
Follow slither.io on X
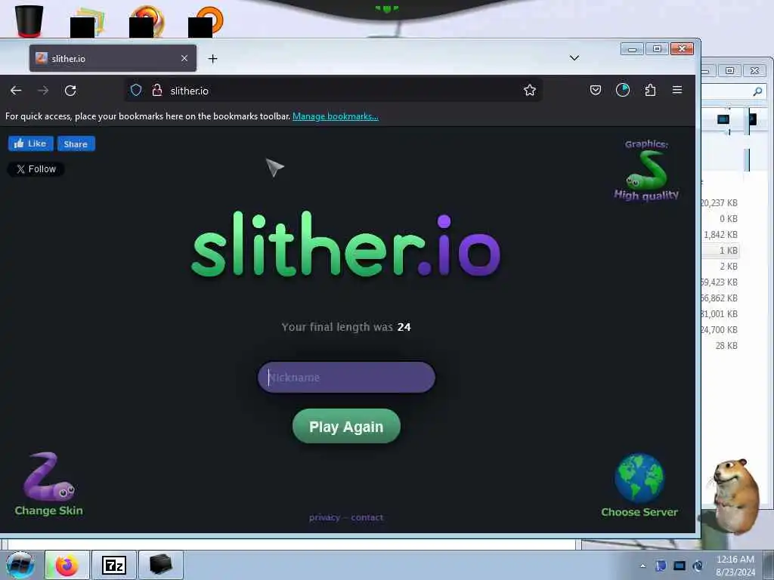[x=36, y=169]
